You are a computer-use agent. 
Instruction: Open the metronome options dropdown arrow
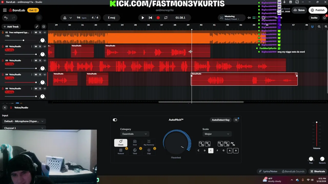click(x=70, y=18)
